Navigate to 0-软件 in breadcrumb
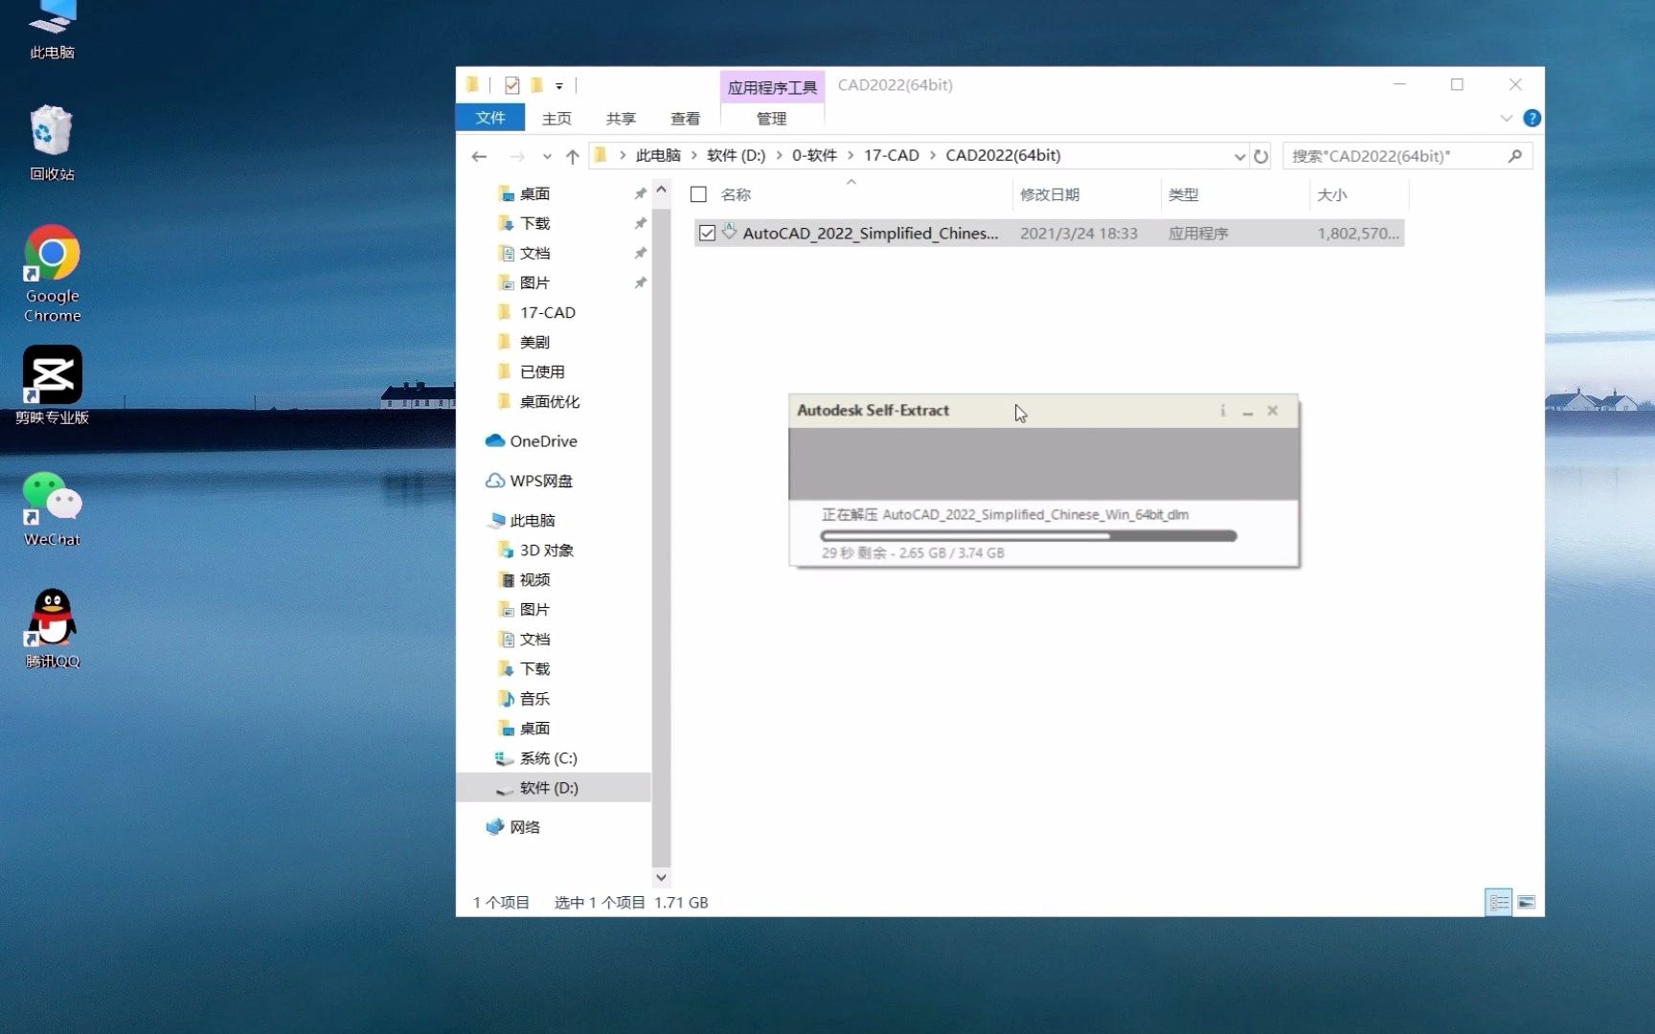1655x1034 pixels. tap(814, 155)
